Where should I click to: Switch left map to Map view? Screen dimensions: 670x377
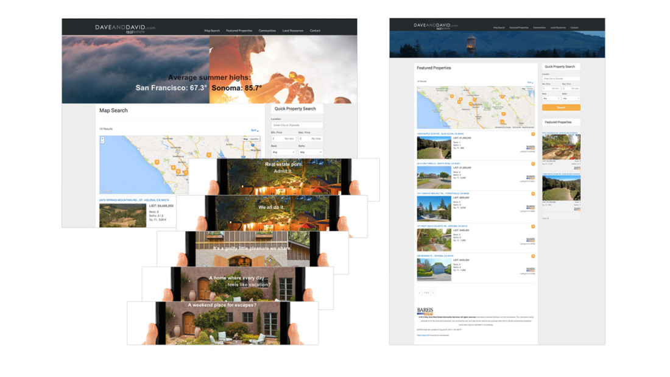click(x=245, y=139)
